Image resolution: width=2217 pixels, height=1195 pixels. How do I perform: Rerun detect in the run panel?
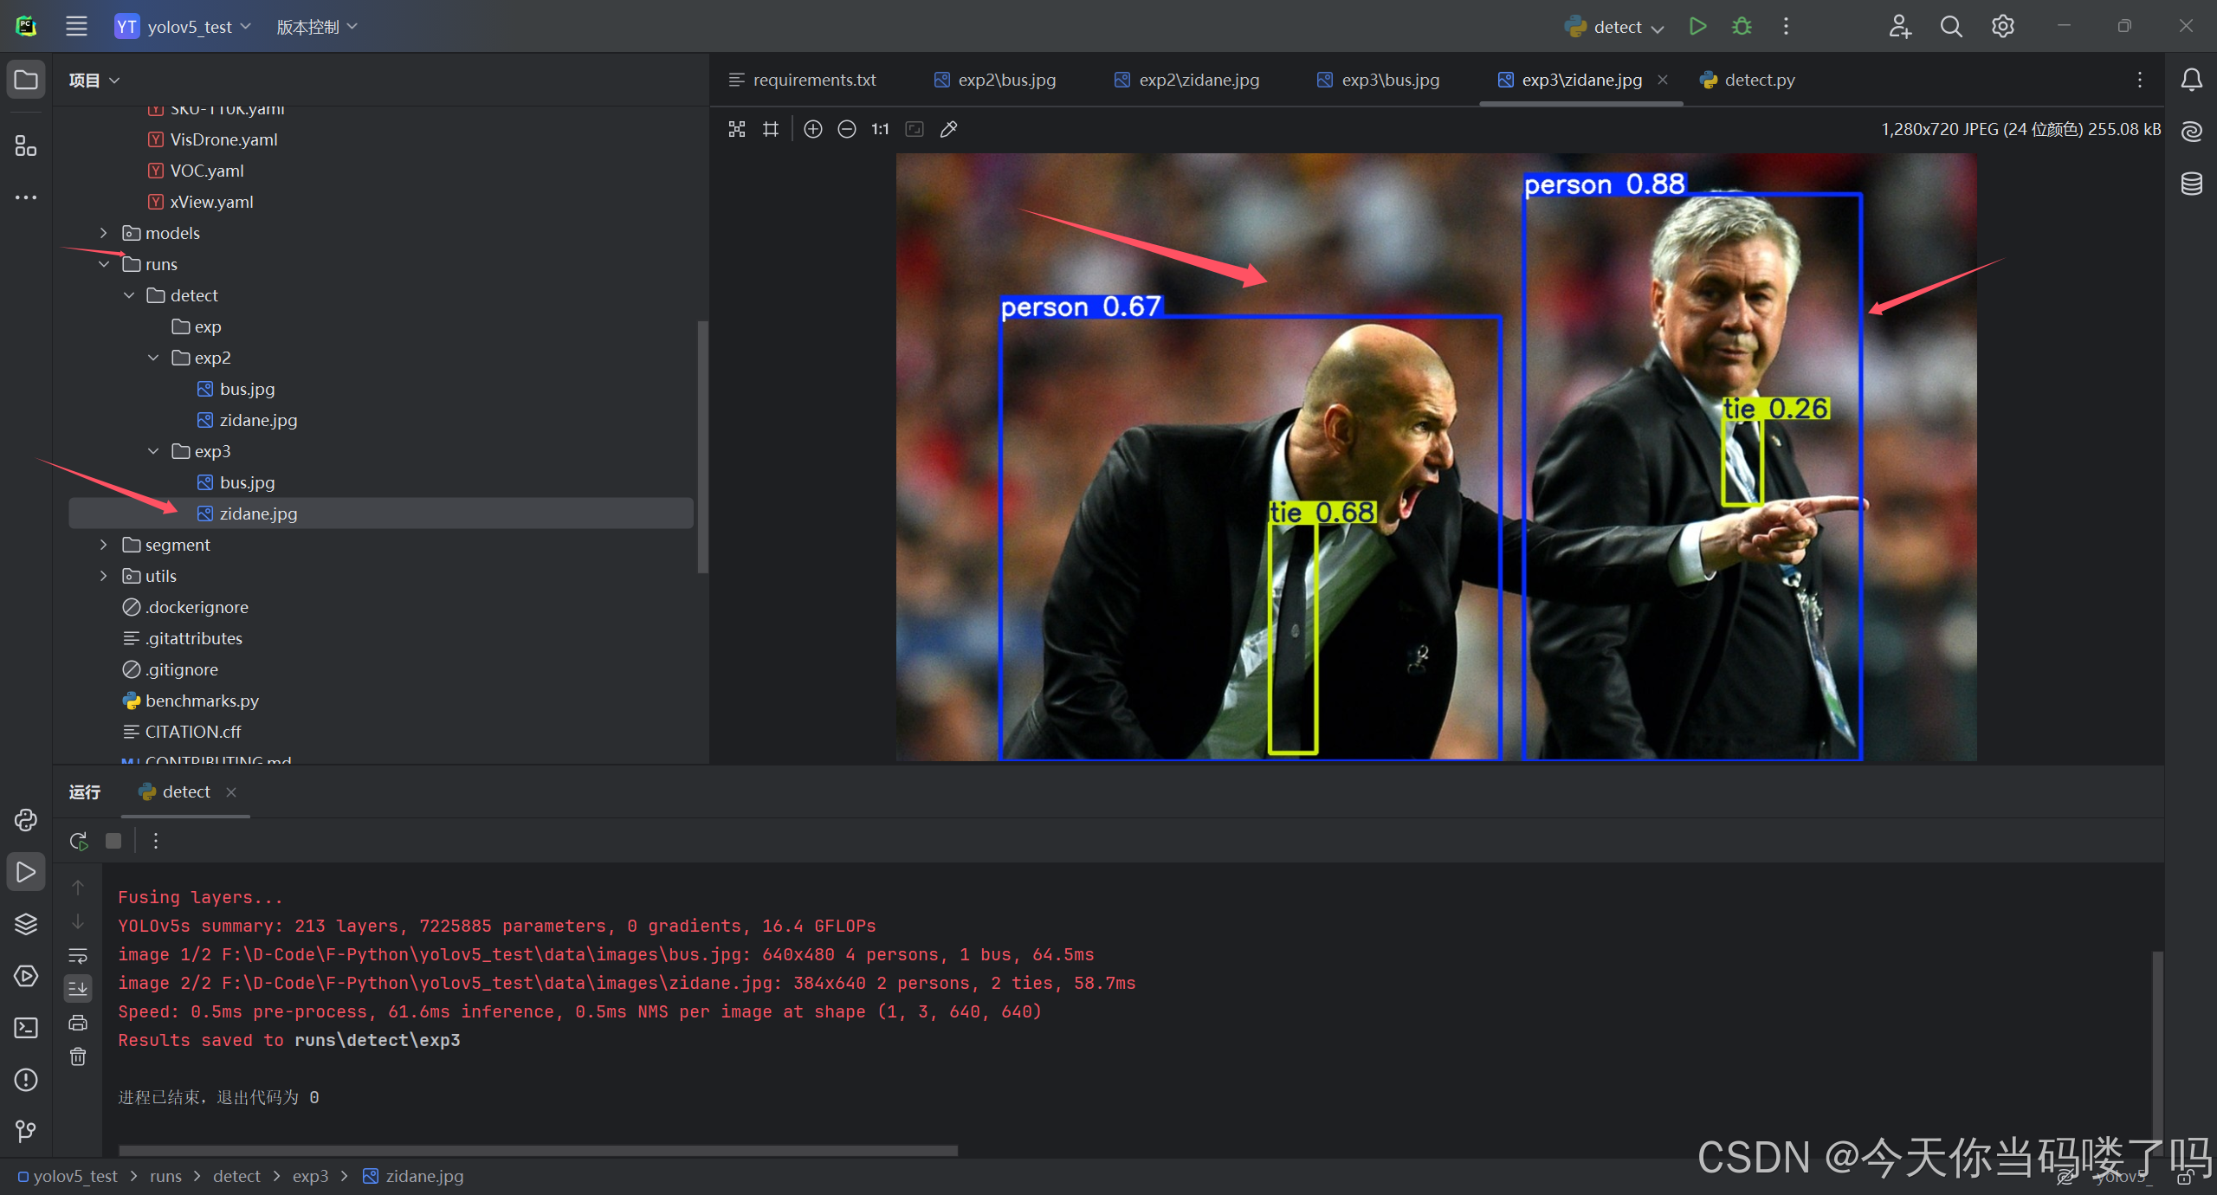click(x=79, y=841)
